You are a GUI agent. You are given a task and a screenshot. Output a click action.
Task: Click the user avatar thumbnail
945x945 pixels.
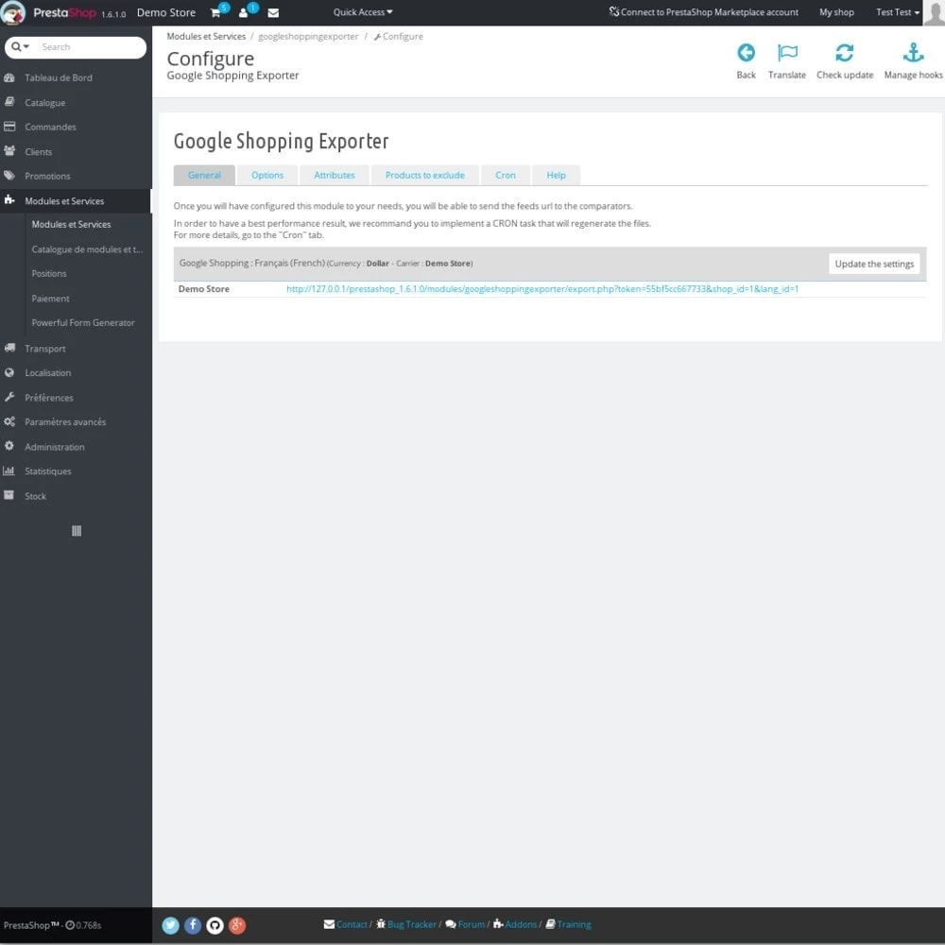pyautogui.click(x=934, y=12)
